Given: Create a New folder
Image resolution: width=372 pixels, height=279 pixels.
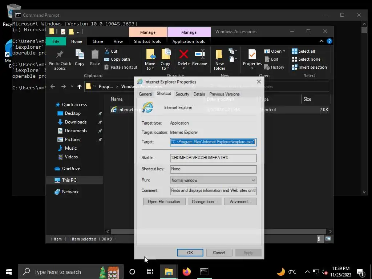Looking at the screenshot, I should (219, 59).
